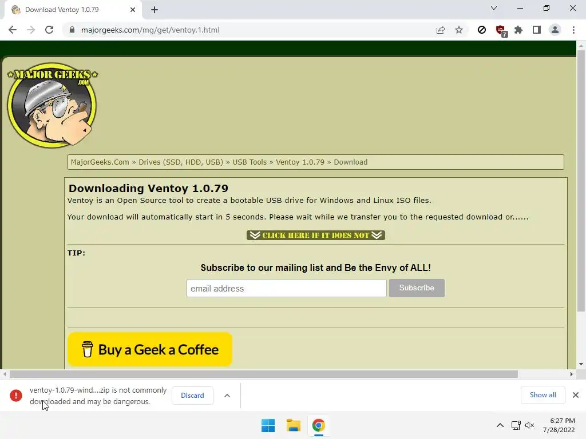Click the scroll up arrow
This screenshot has height=439, width=586.
pyautogui.click(x=581, y=45)
